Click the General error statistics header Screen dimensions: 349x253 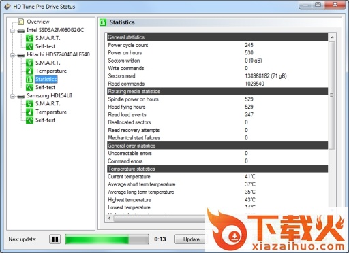coord(217,146)
